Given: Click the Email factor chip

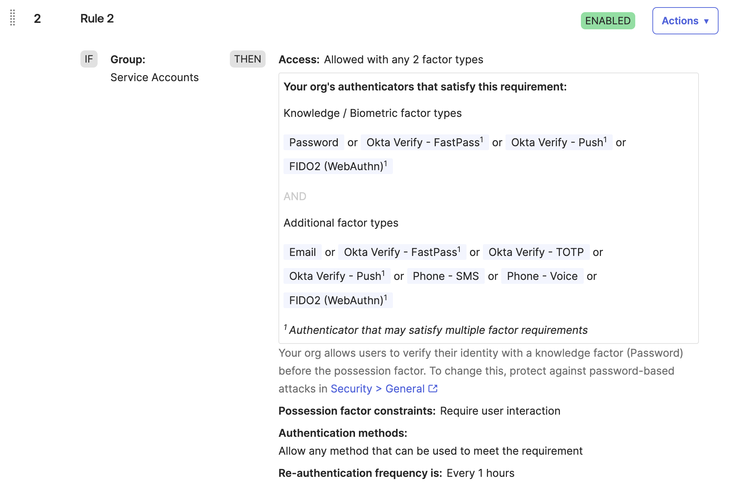Looking at the screenshot, I should [x=302, y=252].
